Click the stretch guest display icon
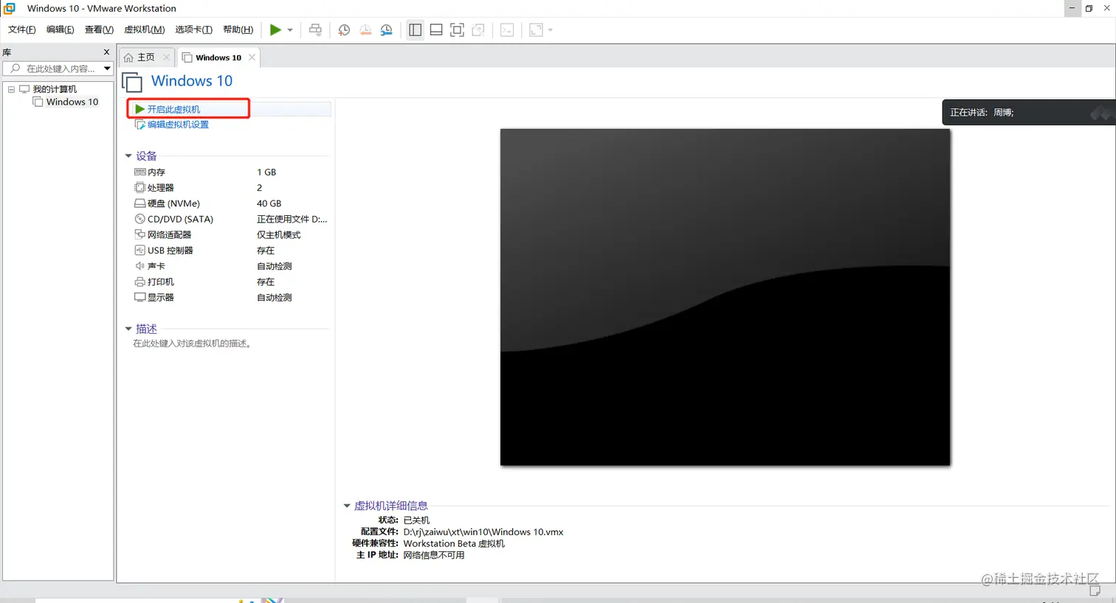The image size is (1116, 603). coord(537,29)
